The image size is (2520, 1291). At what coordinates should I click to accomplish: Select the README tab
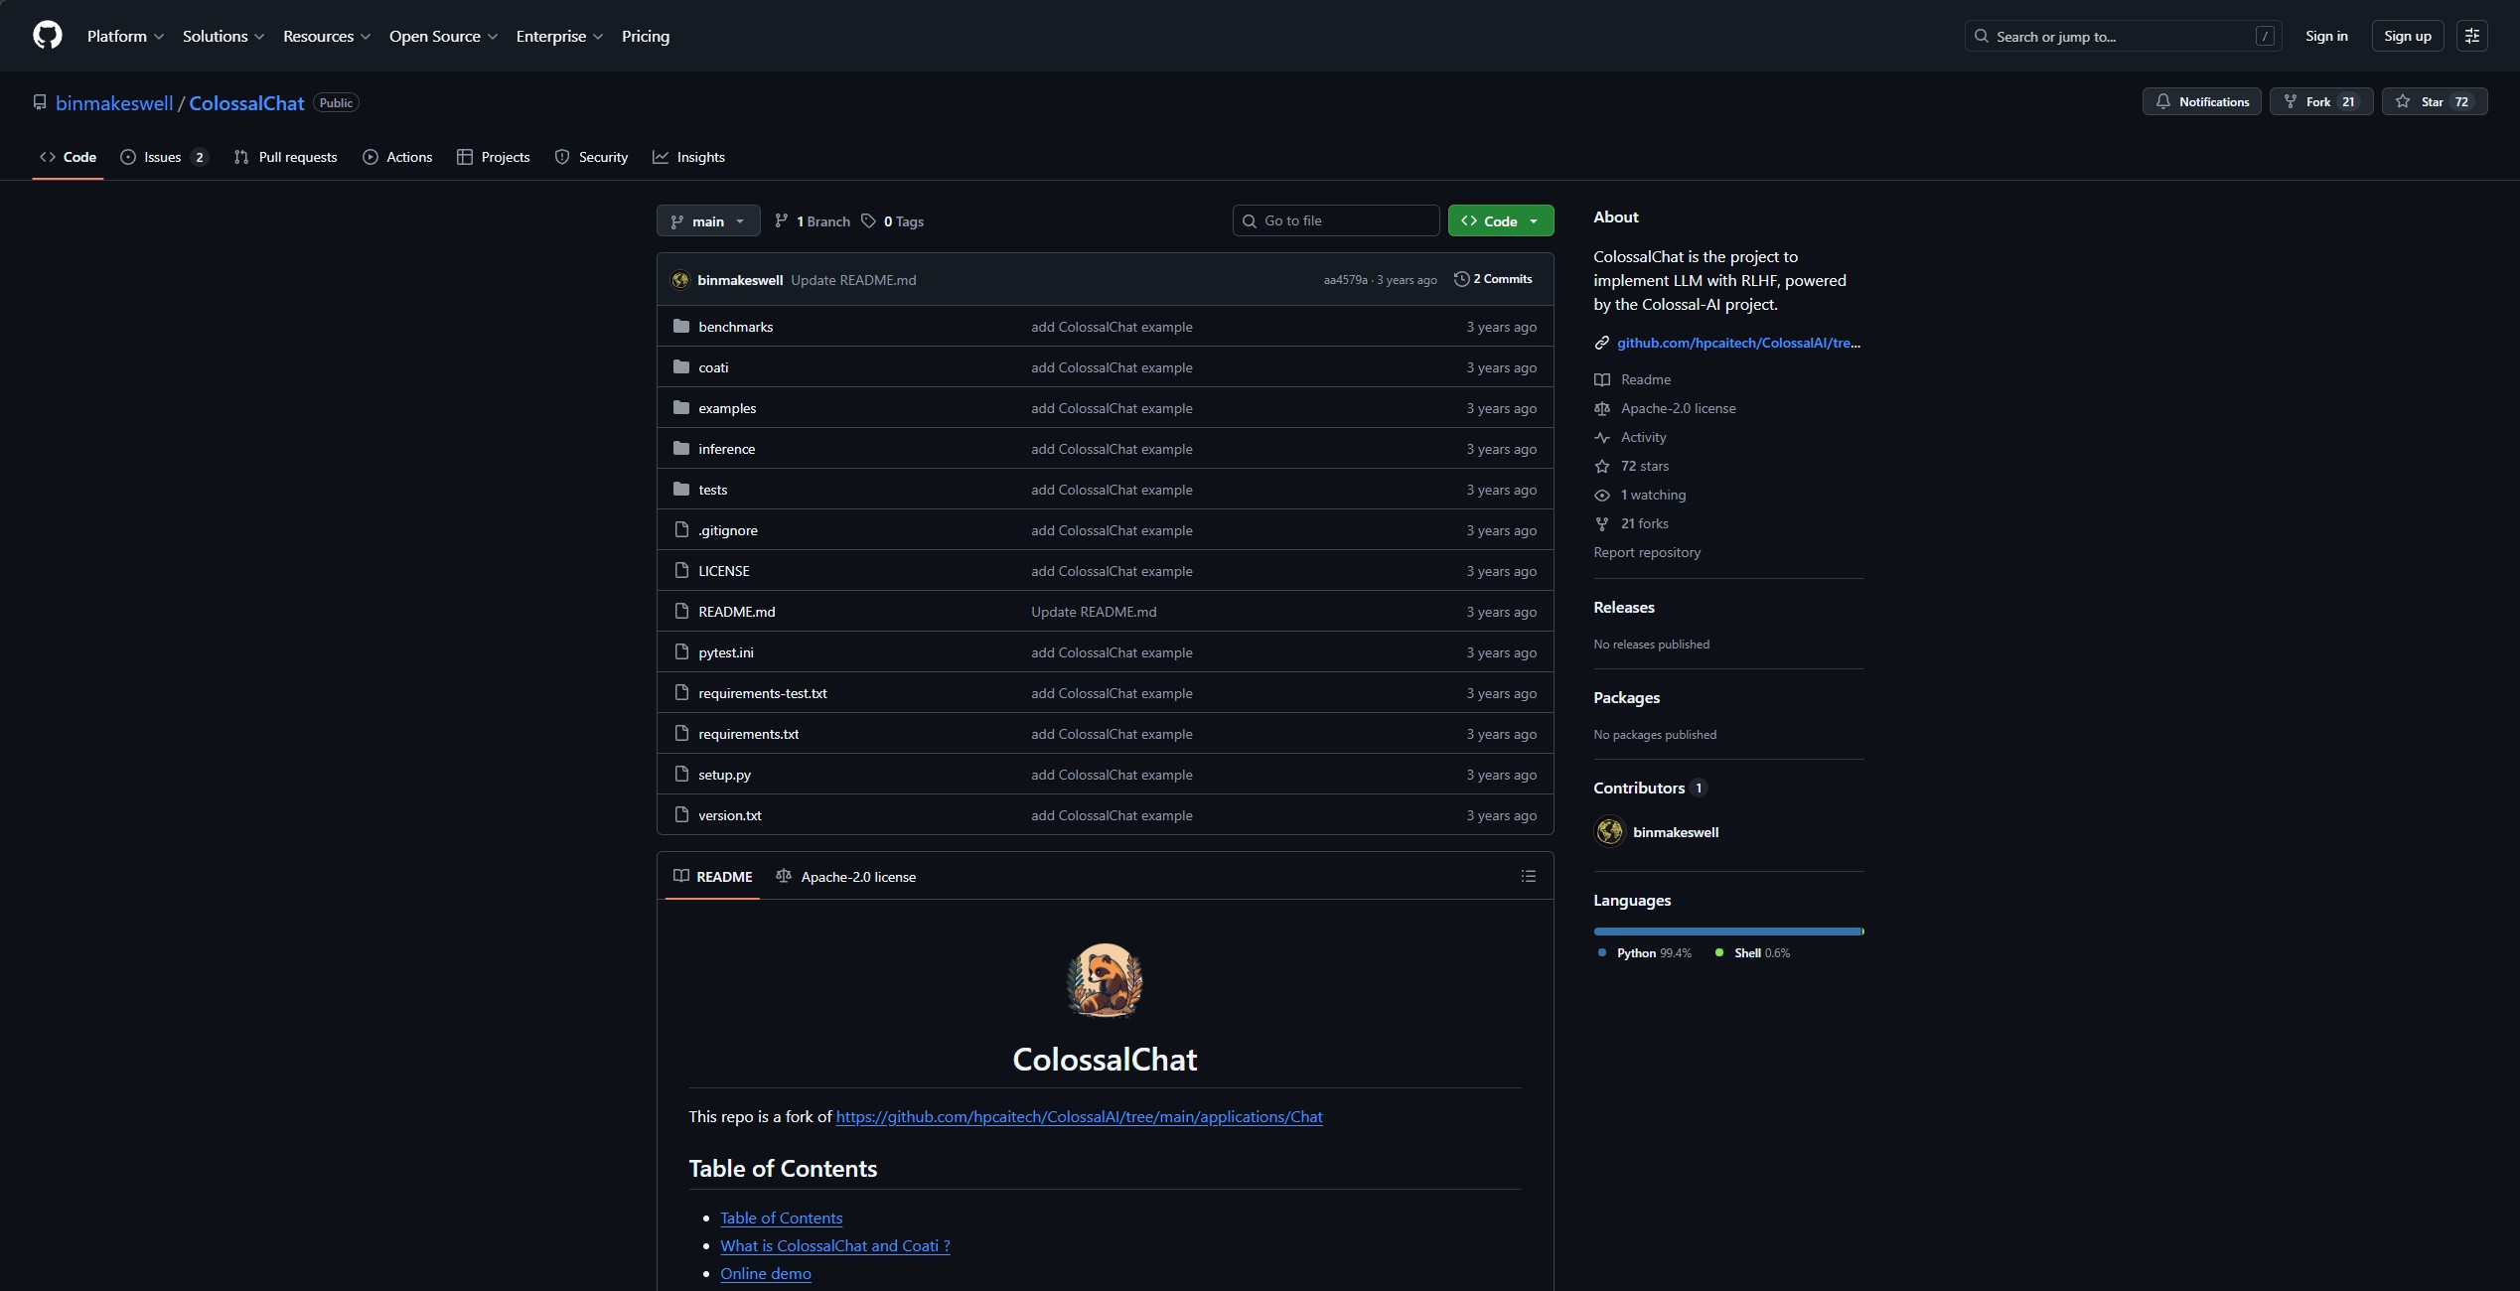click(712, 876)
